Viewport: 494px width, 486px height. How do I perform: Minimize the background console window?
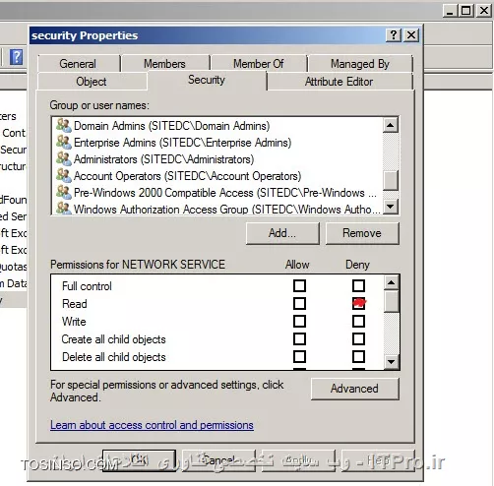click(450, 10)
